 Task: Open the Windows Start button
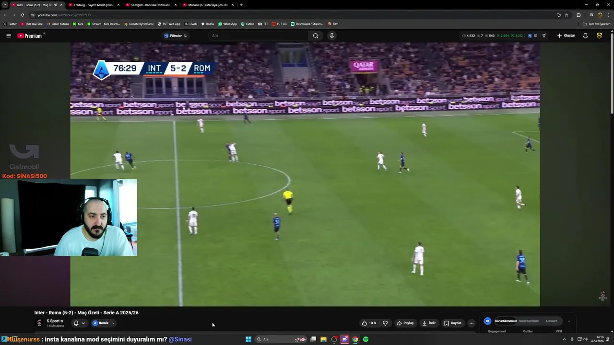click(x=248, y=339)
